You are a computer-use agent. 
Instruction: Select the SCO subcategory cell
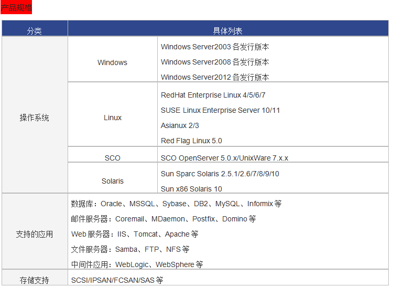(113, 155)
